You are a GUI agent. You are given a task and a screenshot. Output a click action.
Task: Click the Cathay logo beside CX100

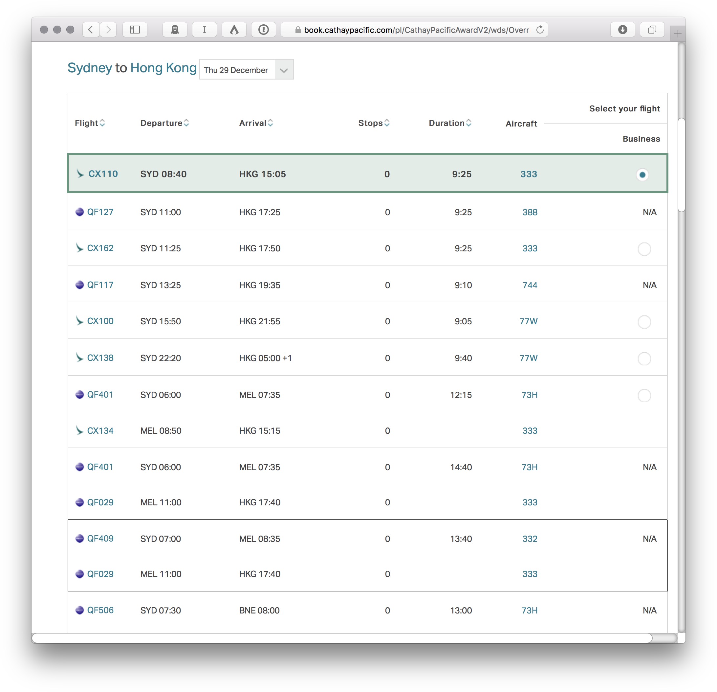tap(79, 321)
